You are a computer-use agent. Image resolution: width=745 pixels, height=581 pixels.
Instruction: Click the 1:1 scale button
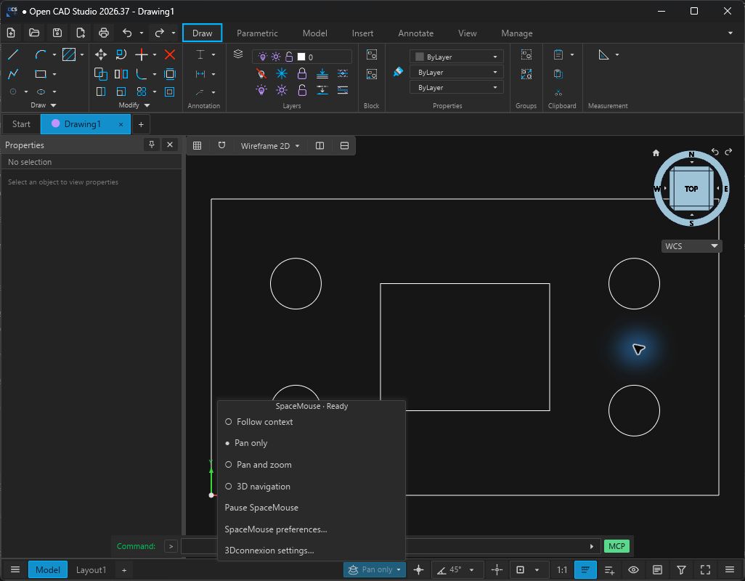562,569
